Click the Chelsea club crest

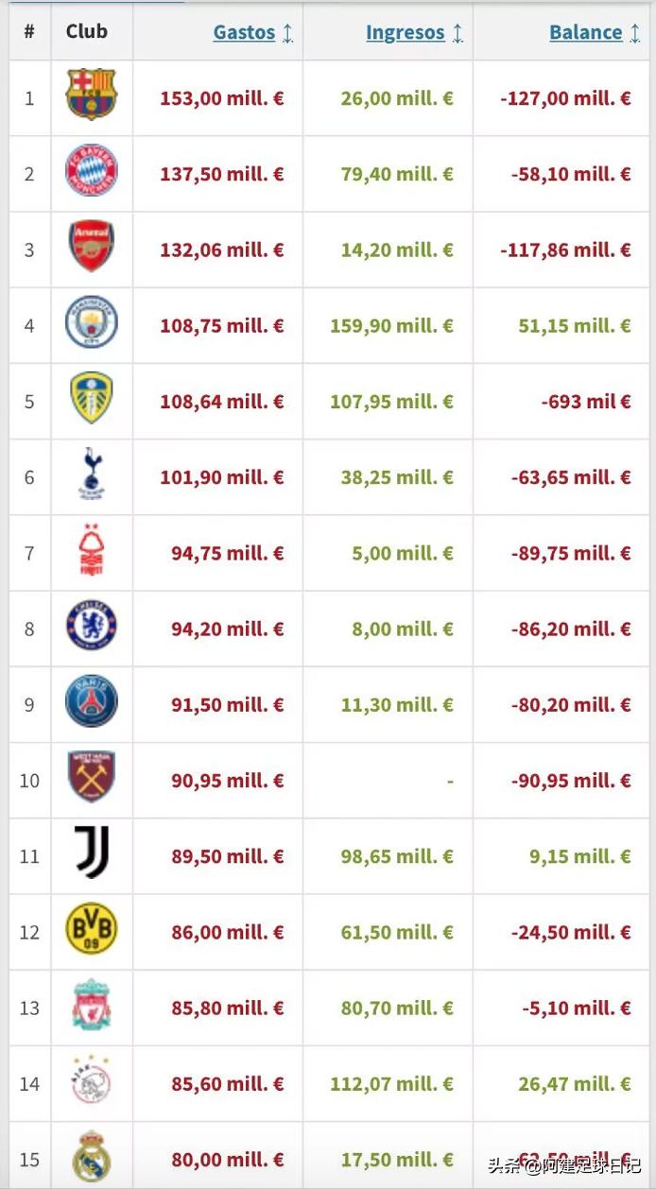[x=92, y=626]
